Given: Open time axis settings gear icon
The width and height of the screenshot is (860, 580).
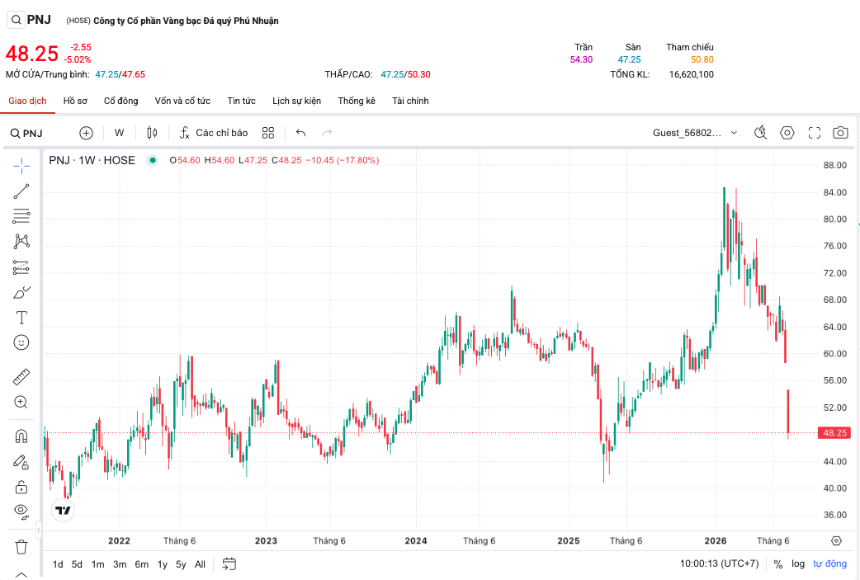Looking at the screenshot, I should [x=836, y=540].
